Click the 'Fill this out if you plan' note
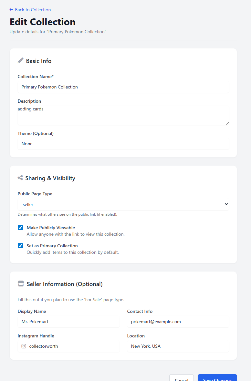251x381 pixels. [71, 300]
